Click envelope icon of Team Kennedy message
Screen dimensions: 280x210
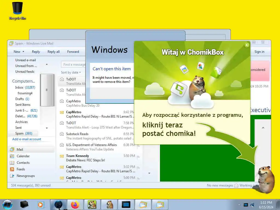[62, 156]
